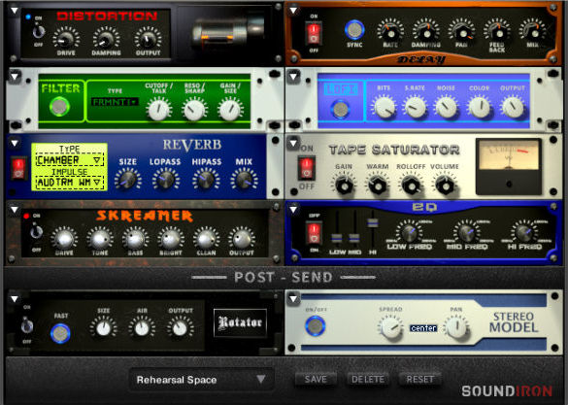
Task: Open the Rotator module menu triangle
Action: click(x=15, y=299)
